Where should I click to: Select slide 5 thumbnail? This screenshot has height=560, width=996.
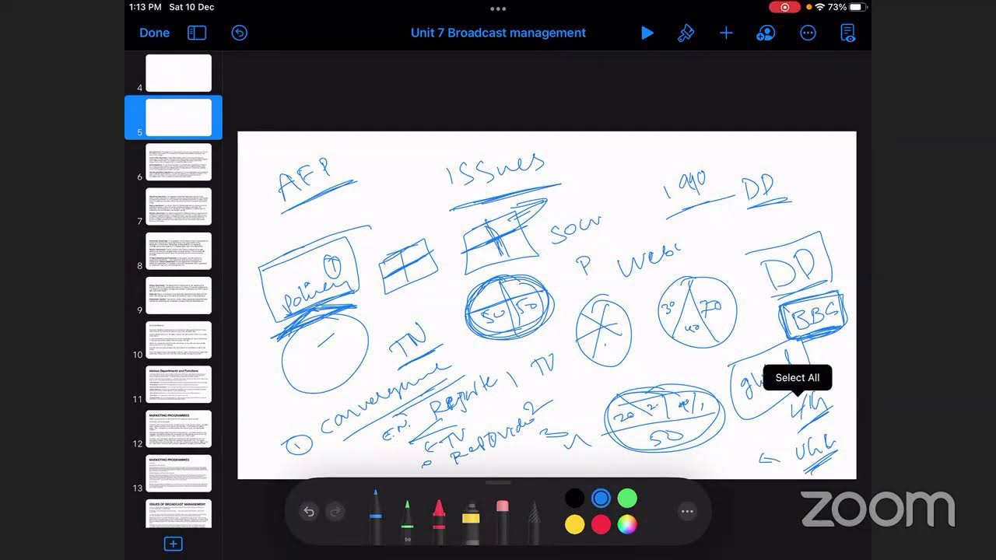[x=178, y=117]
